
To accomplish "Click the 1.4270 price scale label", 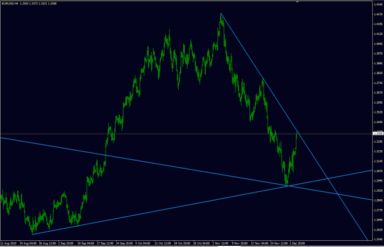I will pos(378,14).
